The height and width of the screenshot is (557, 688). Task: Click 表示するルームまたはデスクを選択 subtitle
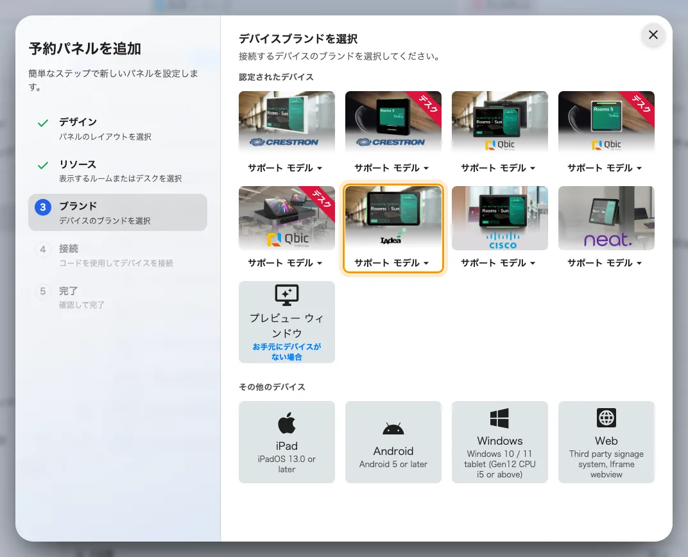tap(120, 178)
